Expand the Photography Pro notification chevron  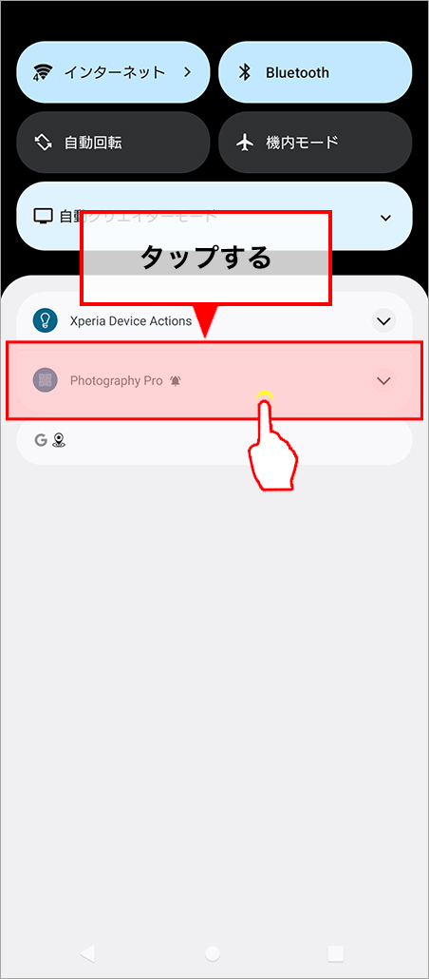click(x=383, y=380)
